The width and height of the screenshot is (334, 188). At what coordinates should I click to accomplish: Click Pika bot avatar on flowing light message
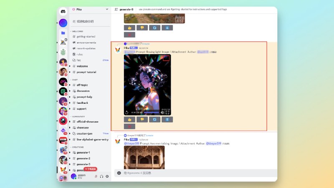[x=118, y=50]
